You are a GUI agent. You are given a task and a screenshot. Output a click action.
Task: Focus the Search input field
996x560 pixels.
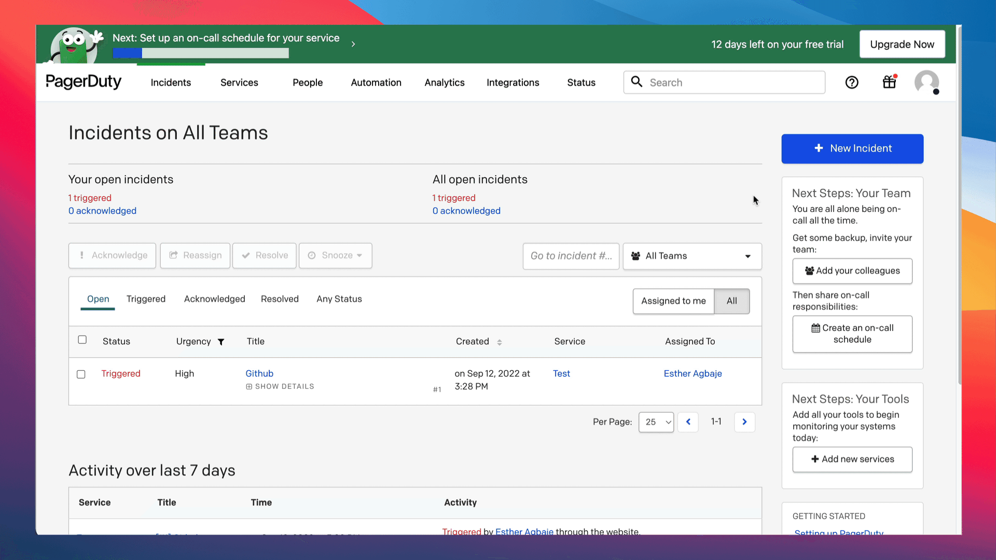point(724,82)
